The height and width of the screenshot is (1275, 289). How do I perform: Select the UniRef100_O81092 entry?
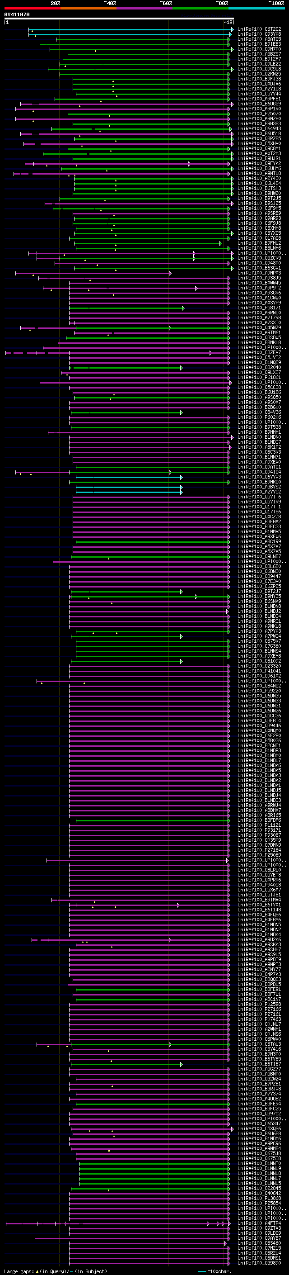tap(259, 661)
